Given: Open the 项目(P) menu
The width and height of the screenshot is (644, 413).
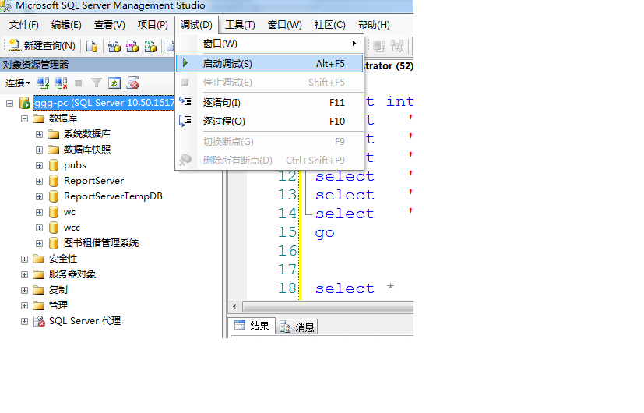Looking at the screenshot, I should pos(153,25).
